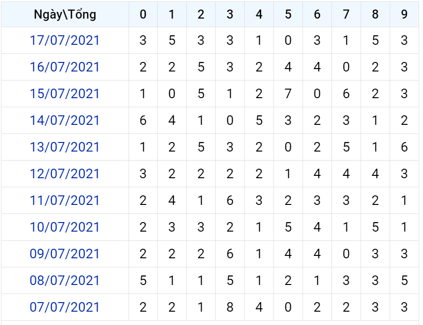
Task: Open the 11/07/2021 date link
Action: pyautogui.click(x=65, y=201)
